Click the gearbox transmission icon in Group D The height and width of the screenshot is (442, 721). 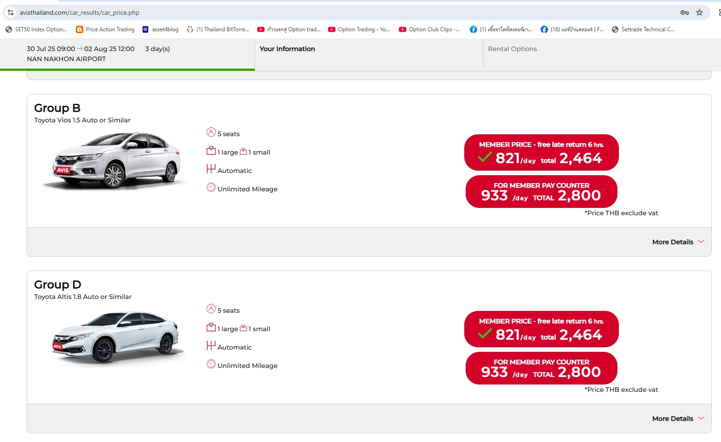coord(211,345)
